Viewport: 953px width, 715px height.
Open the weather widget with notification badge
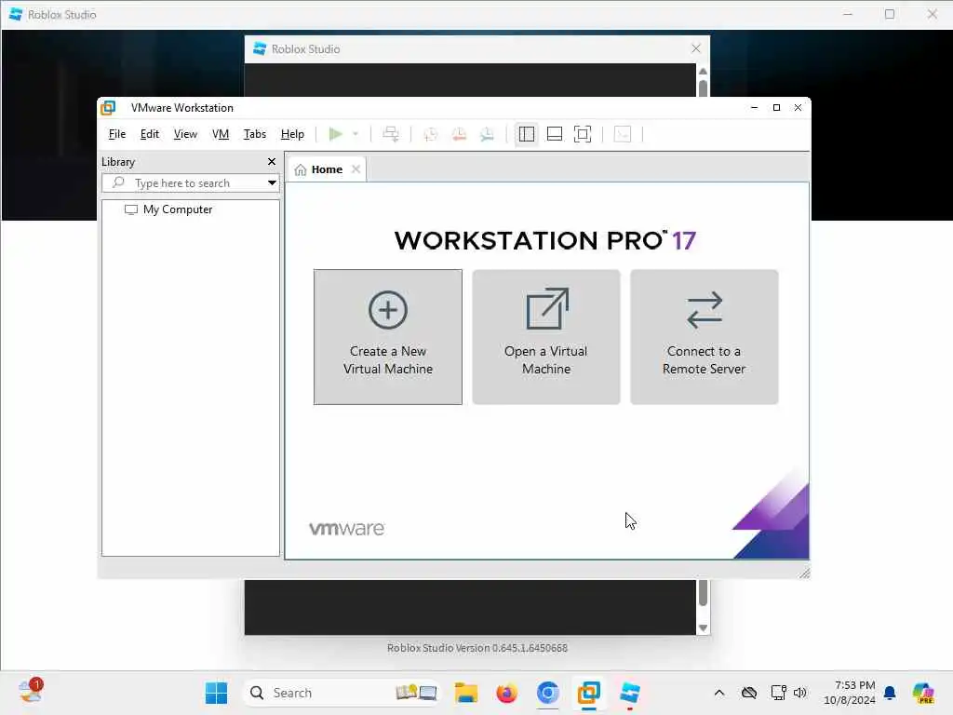point(30,692)
